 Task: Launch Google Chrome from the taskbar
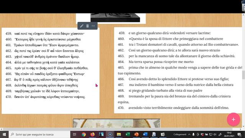[x=83, y=135]
